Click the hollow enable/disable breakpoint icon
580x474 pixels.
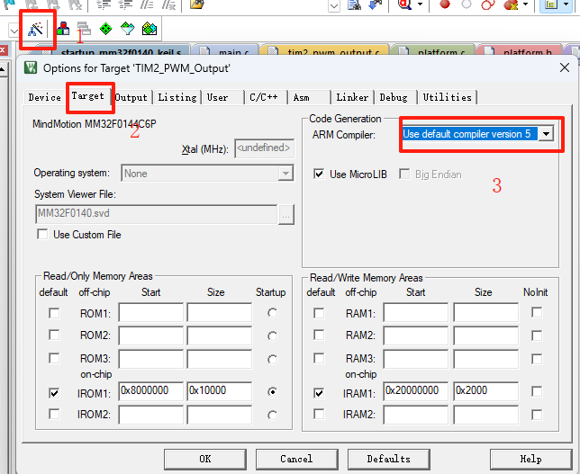[x=467, y=4]
